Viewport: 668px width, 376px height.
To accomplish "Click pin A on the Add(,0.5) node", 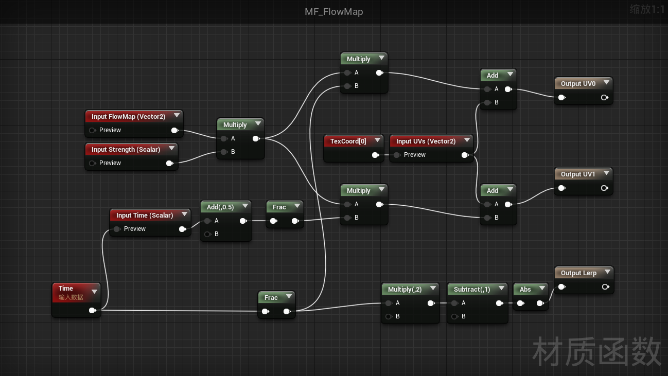I will coord(207,221).
